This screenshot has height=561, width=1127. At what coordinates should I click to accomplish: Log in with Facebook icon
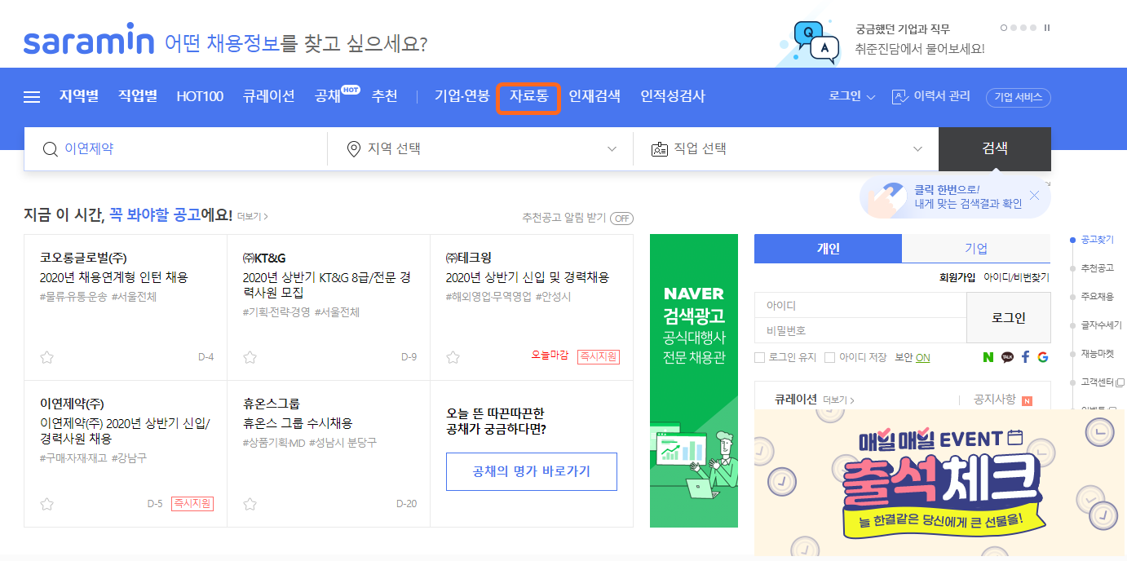(x=1026, y=357)
